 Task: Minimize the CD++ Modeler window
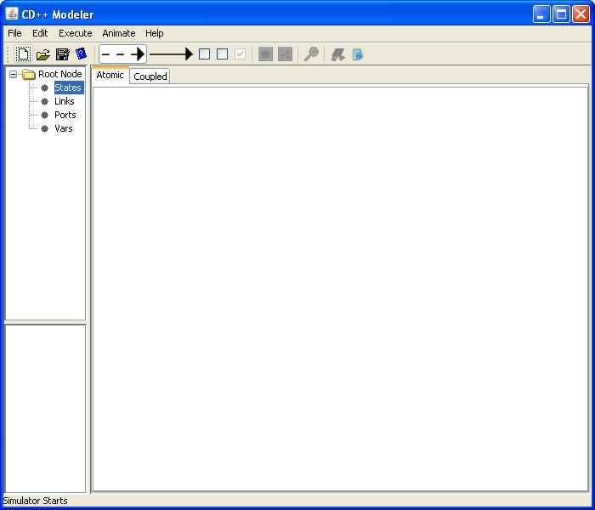[541, 14]
